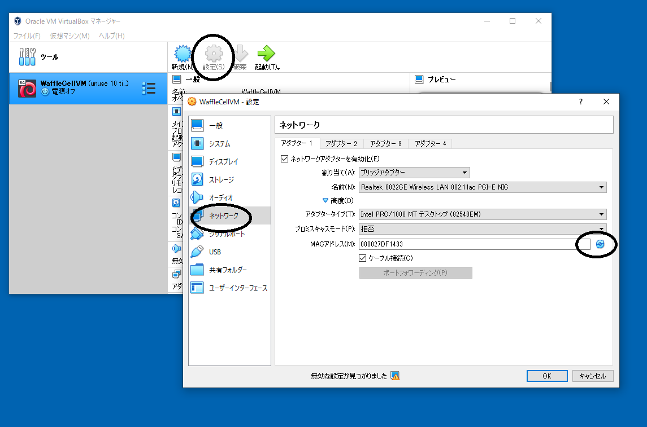The width and height of the screenshot is (647, 427).
Task: Collapse the 高度(D) advanced section
Action: pyautogui.click(x=325, y=201)
